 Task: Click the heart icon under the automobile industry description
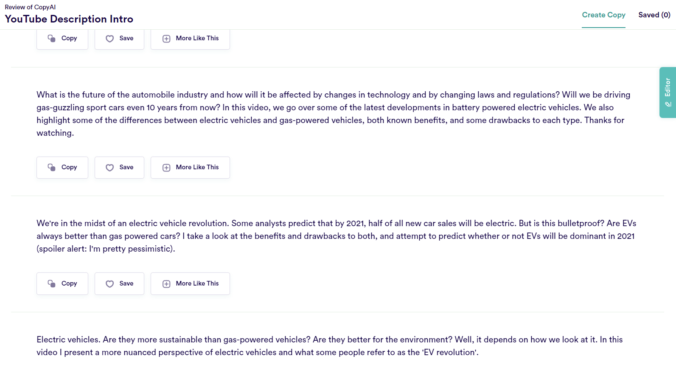tap(110, 168)
